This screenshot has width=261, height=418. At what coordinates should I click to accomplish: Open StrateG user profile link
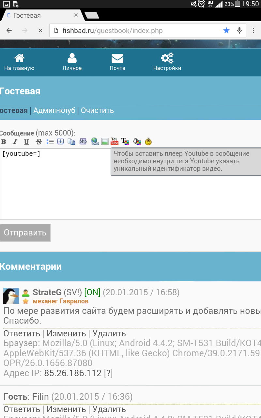pyautogui.click(x=47, y=292)
